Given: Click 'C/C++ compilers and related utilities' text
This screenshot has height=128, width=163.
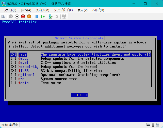Looking at the screenshot, I should tap(78, 62).
